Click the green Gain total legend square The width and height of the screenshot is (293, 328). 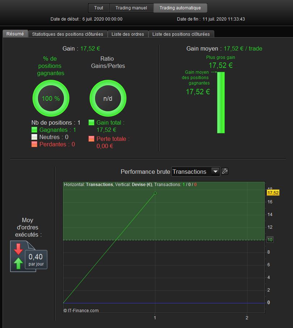click(x=91, y=122)
